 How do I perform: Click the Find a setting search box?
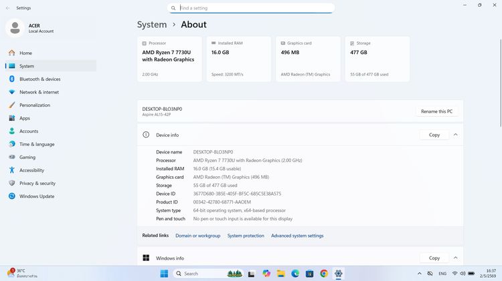pyautogui.click(x=251, y=8)
